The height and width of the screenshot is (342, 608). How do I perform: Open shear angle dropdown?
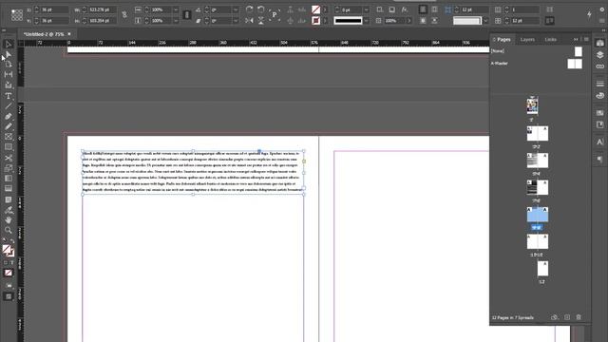(x=236, y=21)
